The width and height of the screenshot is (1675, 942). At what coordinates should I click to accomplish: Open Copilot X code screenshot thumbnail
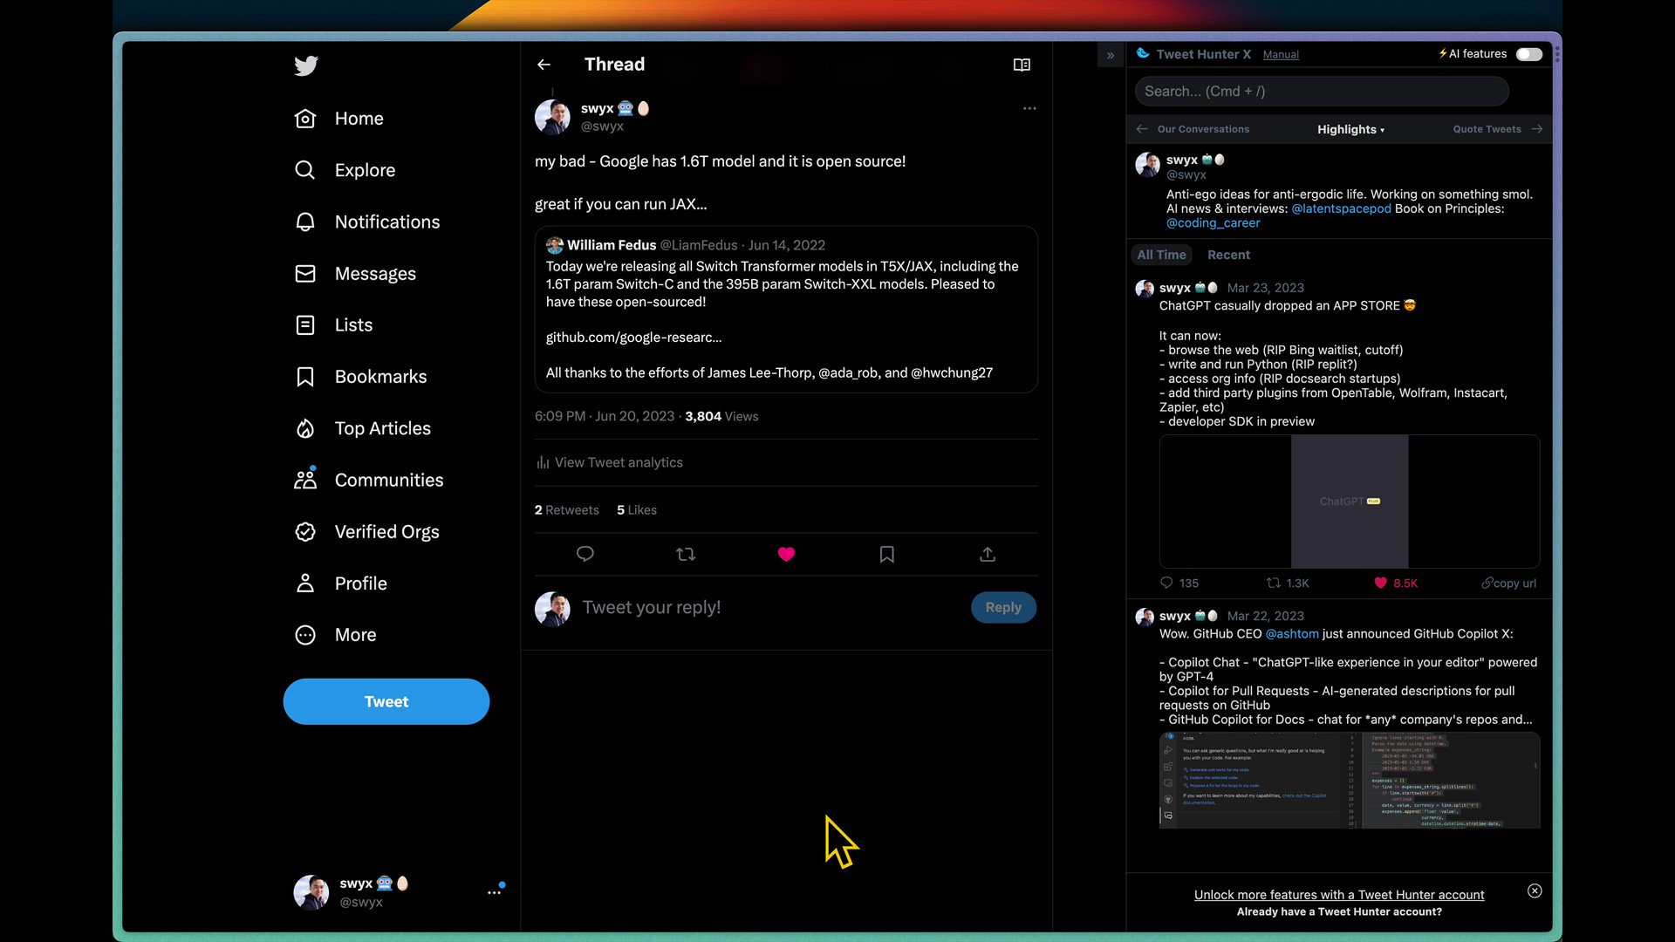click(x=1350, y=781)
